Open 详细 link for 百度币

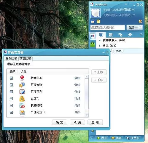pos(77,99)
